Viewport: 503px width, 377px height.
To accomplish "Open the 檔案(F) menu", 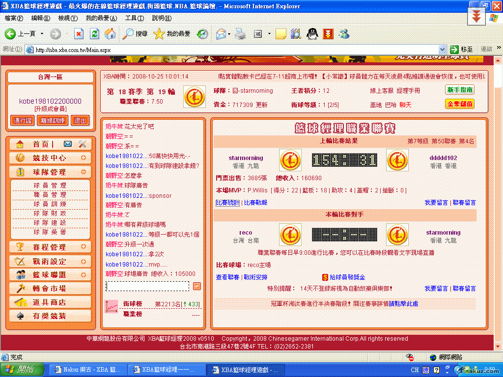I will point(14,18).
